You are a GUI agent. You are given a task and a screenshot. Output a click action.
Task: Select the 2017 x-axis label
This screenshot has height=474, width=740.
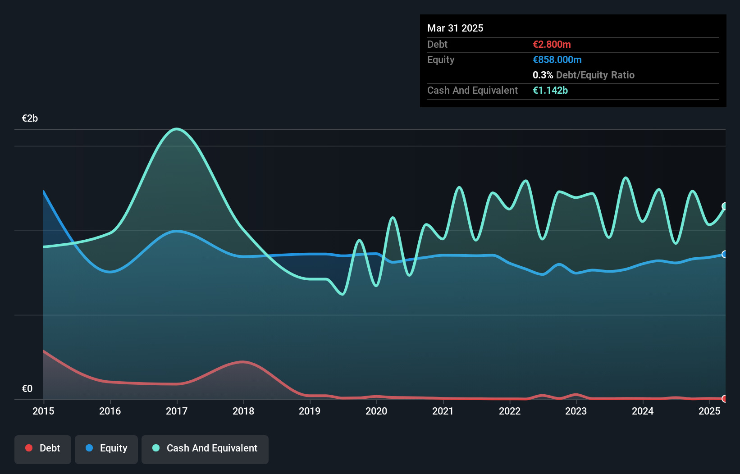click(x=177, y=411)
